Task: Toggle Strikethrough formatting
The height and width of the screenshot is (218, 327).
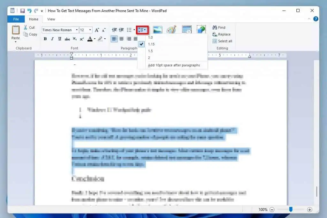Action: click(x=67, y=39)
